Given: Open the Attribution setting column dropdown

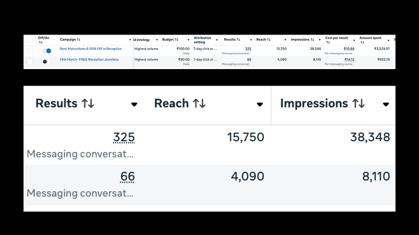Looking at the screenshot, I should click(x=216, y=40).
